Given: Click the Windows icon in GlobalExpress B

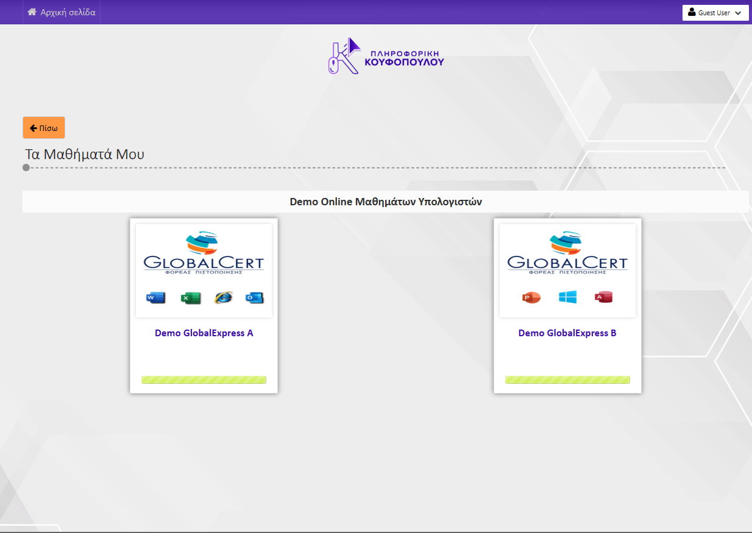Looking at the screenshot, I should click(x=567, y=297).
